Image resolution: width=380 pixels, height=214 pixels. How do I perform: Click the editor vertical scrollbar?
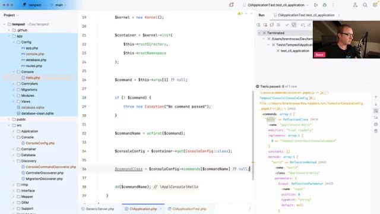[x=253, y=135]
